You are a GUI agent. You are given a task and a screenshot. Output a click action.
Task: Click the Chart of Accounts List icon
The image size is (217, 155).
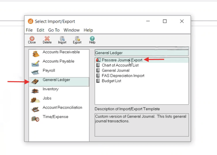pyautogui.click(x=98, y=65)
